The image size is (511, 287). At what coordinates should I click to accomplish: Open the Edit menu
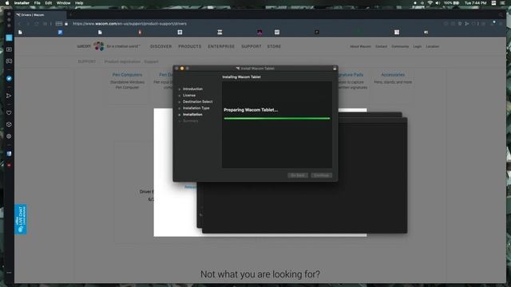coord(48,3)
